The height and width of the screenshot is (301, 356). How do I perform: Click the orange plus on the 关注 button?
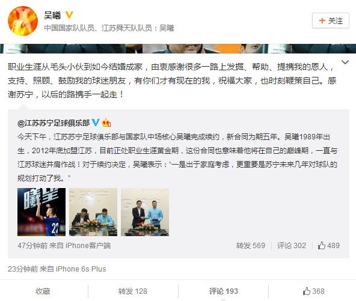pos(322,20)
